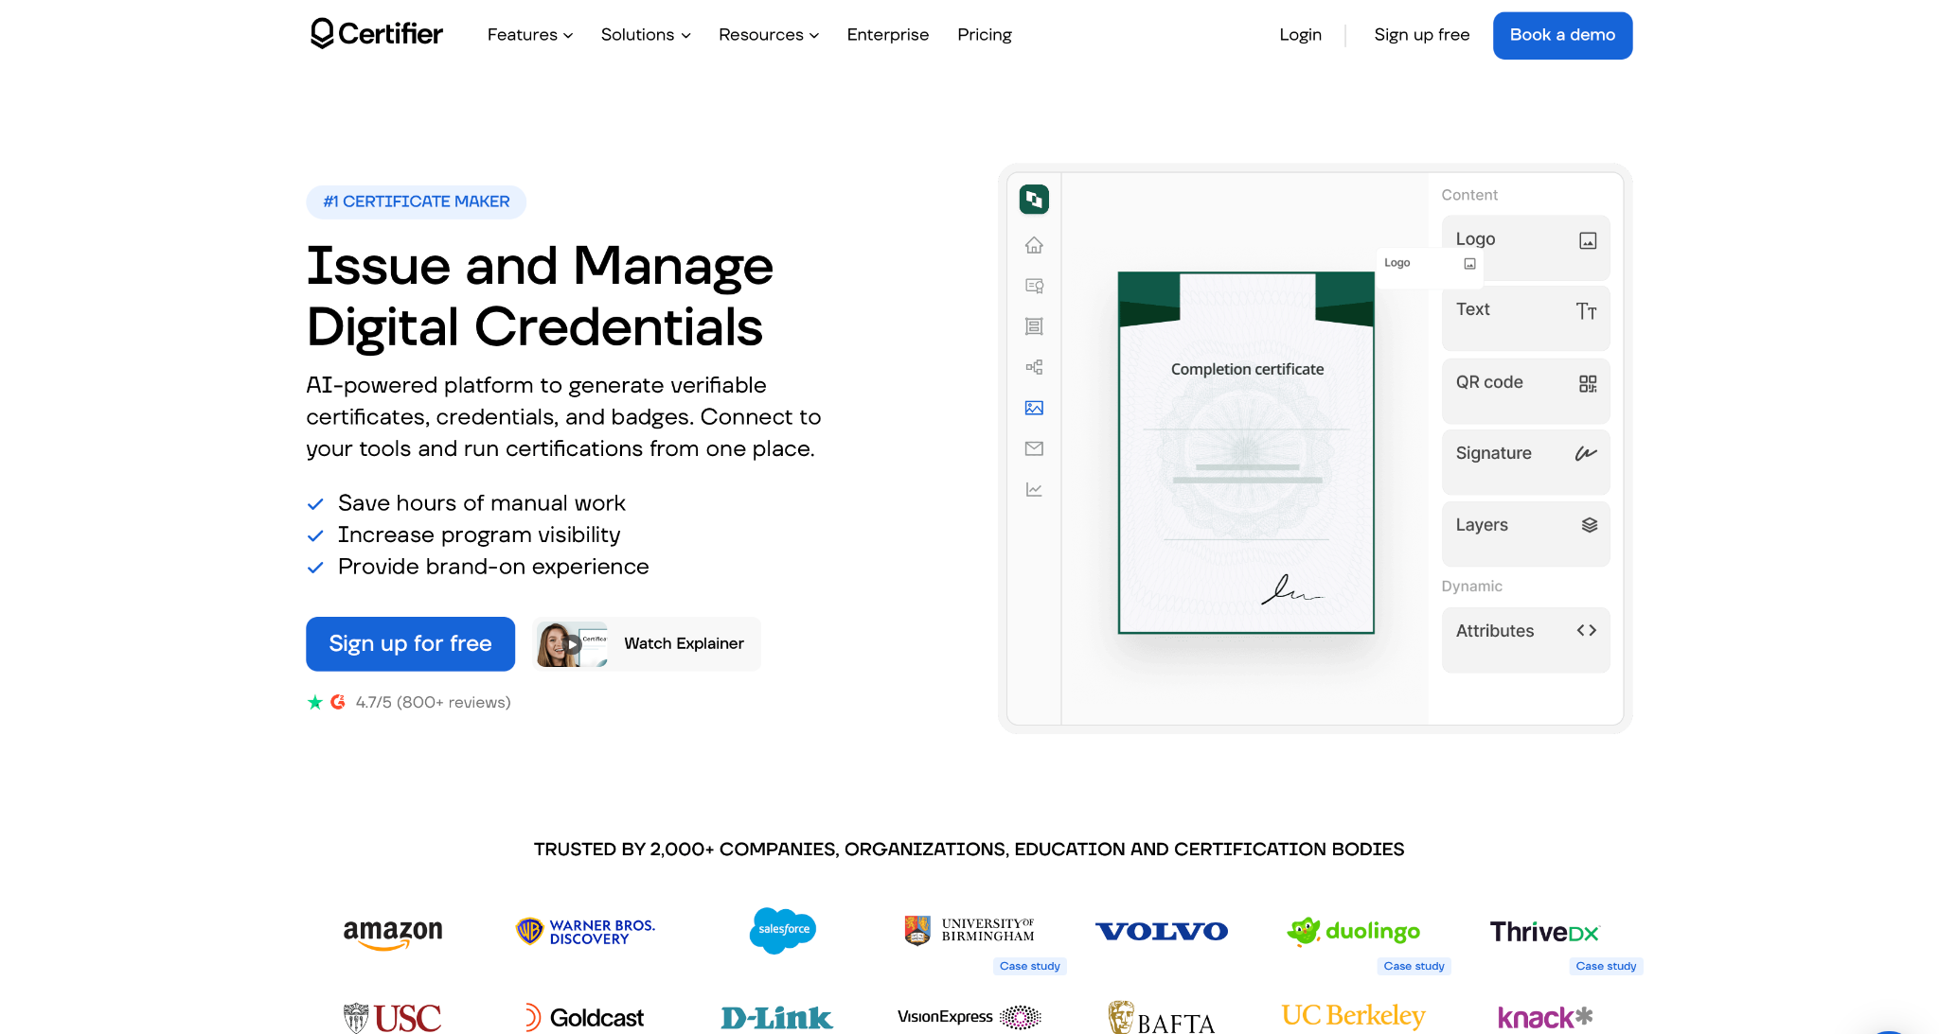Open the list document icon in sidebar

[x=1034, y=326]
